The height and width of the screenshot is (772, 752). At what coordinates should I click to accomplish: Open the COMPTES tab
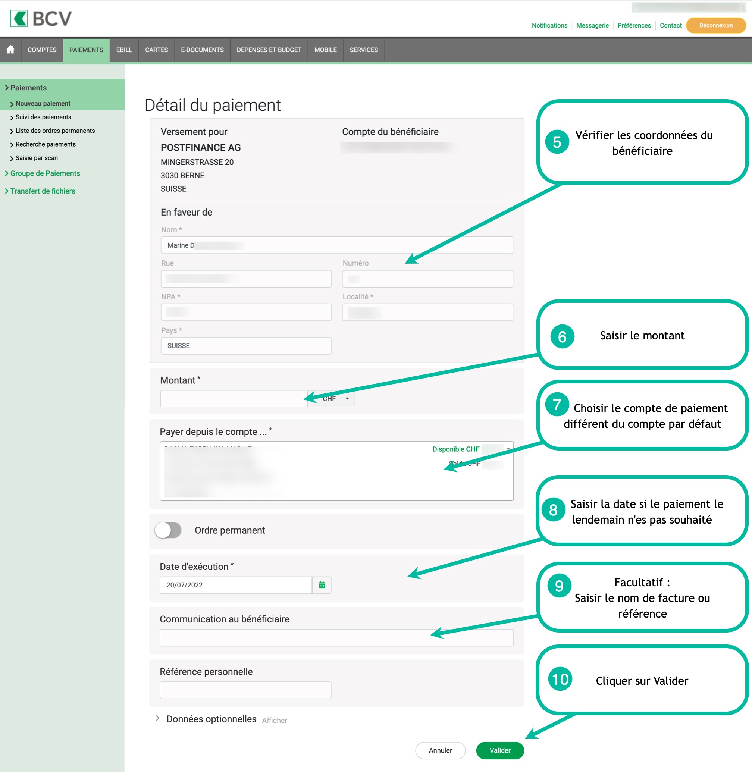click(x=42, y=50)
